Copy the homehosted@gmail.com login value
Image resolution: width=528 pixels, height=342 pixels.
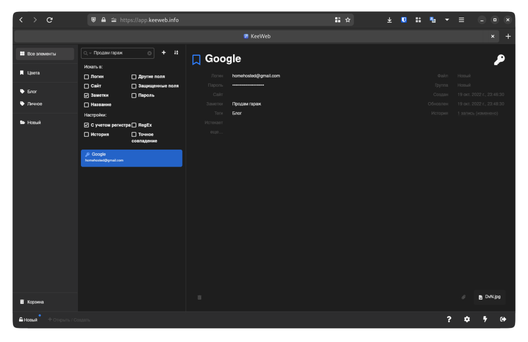coord(256,76)
